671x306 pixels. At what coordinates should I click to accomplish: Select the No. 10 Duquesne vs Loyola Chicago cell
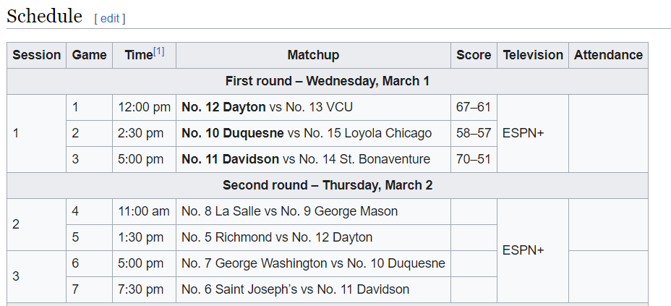(307, 133)
